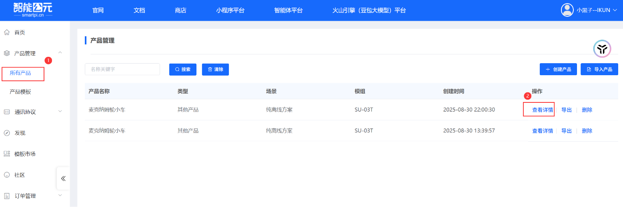
Task: Open 文档 in top navigation
Action: (x=139, y=10)
